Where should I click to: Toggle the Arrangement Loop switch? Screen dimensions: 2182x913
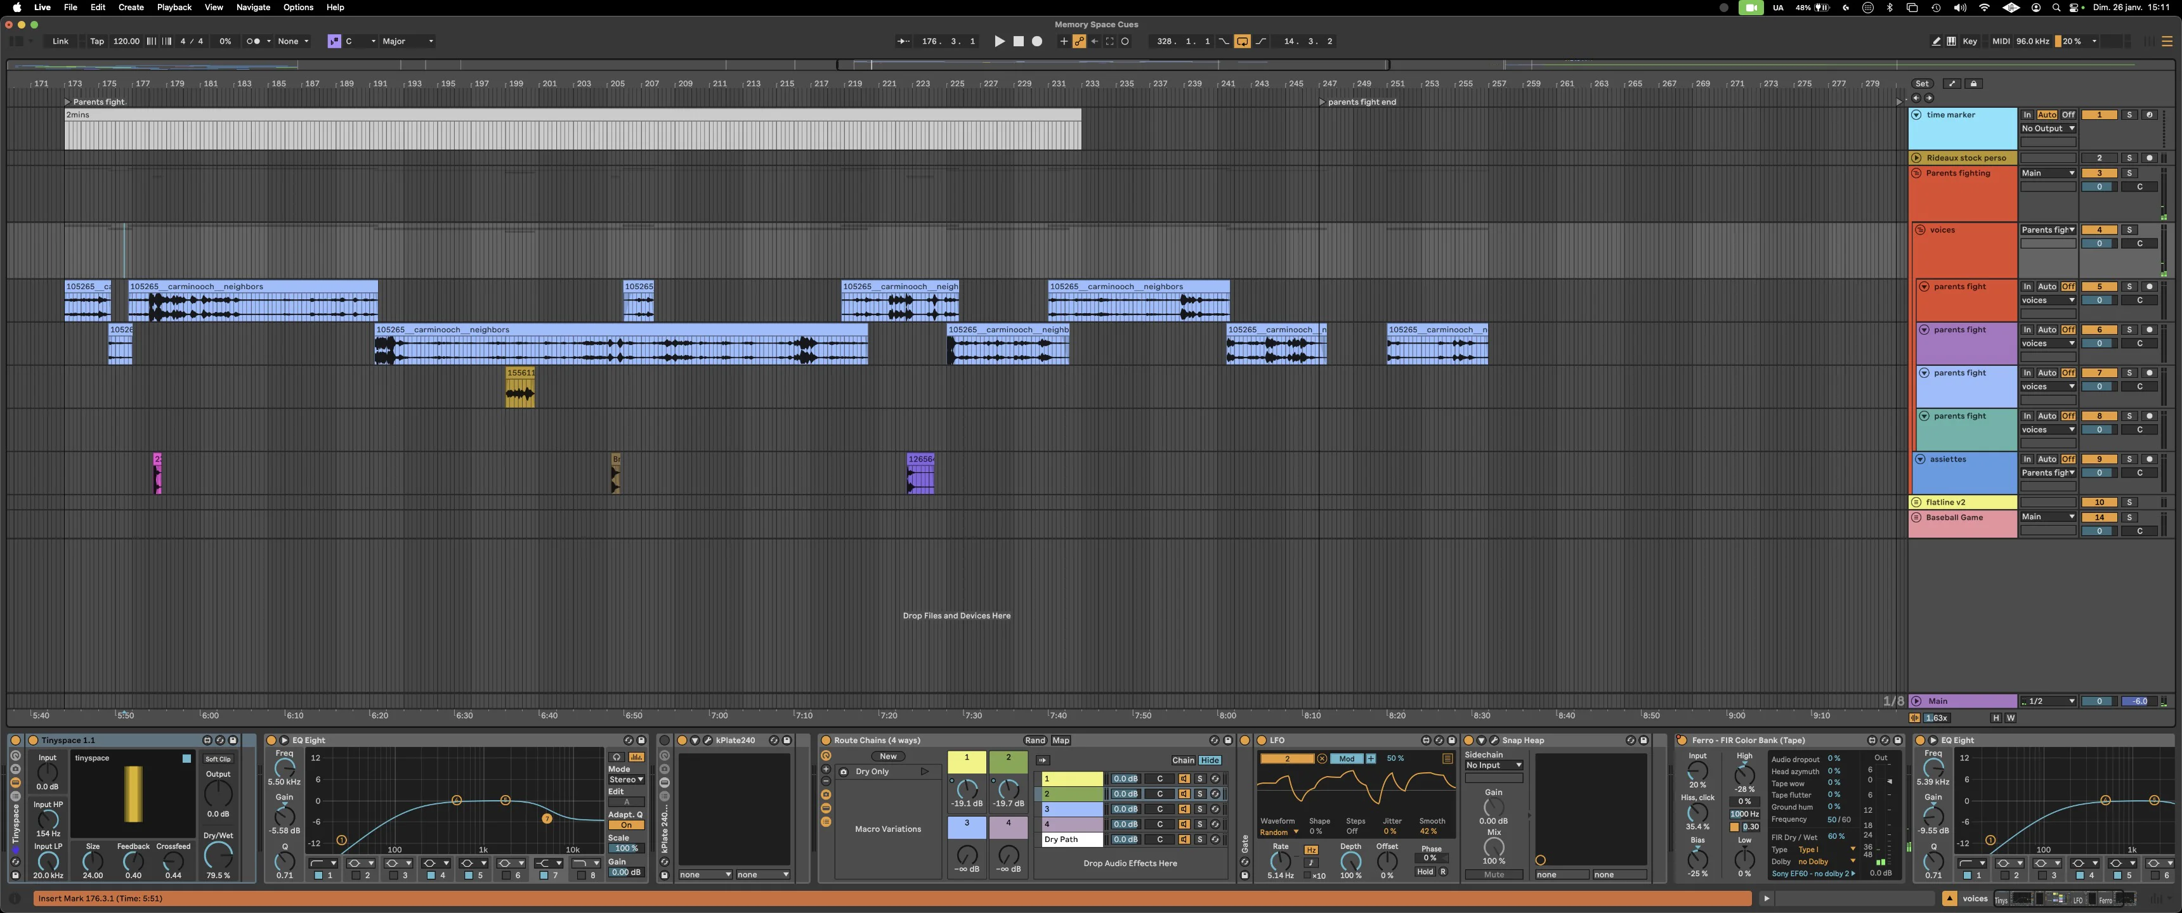[x=1242, y=41]
